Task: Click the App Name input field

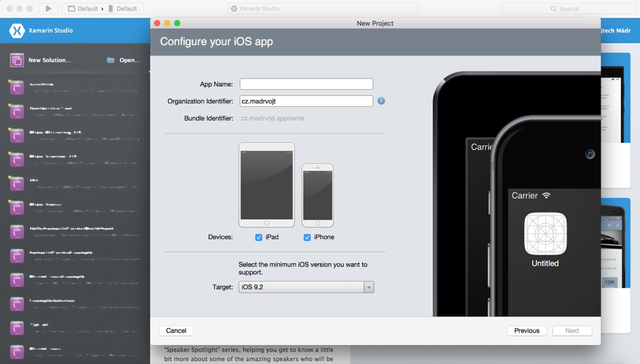Action: pyautogui.click(x=306, y=84)
